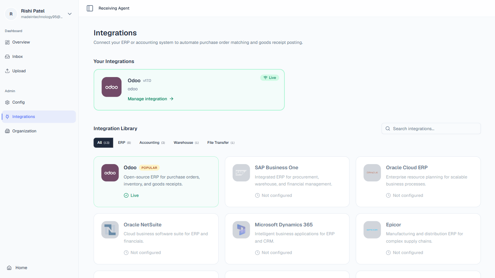Open the Oracle Cloud ERP card title

[407, 168]
